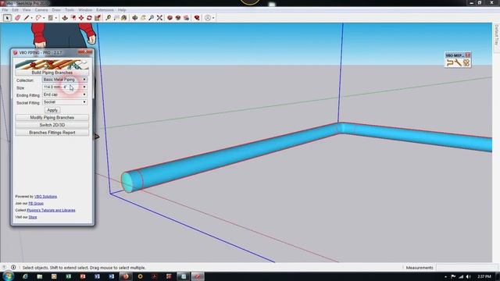500x281 pixels.
Task: Pick the Text label tool
Action: (116, 18)
